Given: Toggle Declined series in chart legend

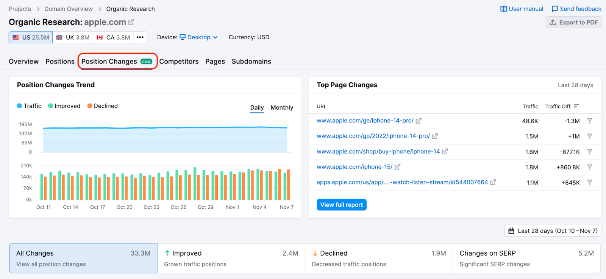Looking at the screenshot, I should tap(102, 106).
